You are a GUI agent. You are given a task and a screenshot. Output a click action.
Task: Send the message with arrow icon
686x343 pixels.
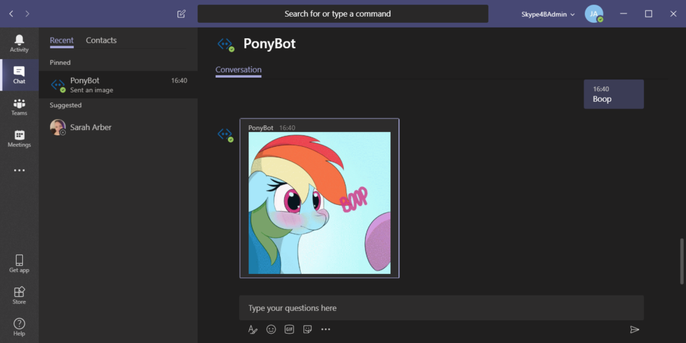click(x=634, y=330)
